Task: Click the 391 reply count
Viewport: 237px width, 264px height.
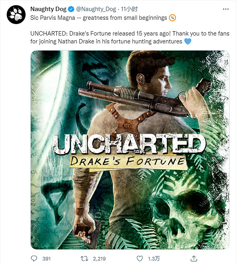Action: 46,258
